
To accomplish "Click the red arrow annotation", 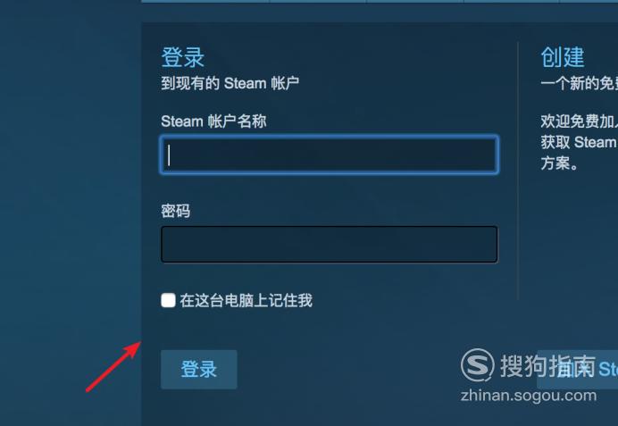I will (113, 366).
